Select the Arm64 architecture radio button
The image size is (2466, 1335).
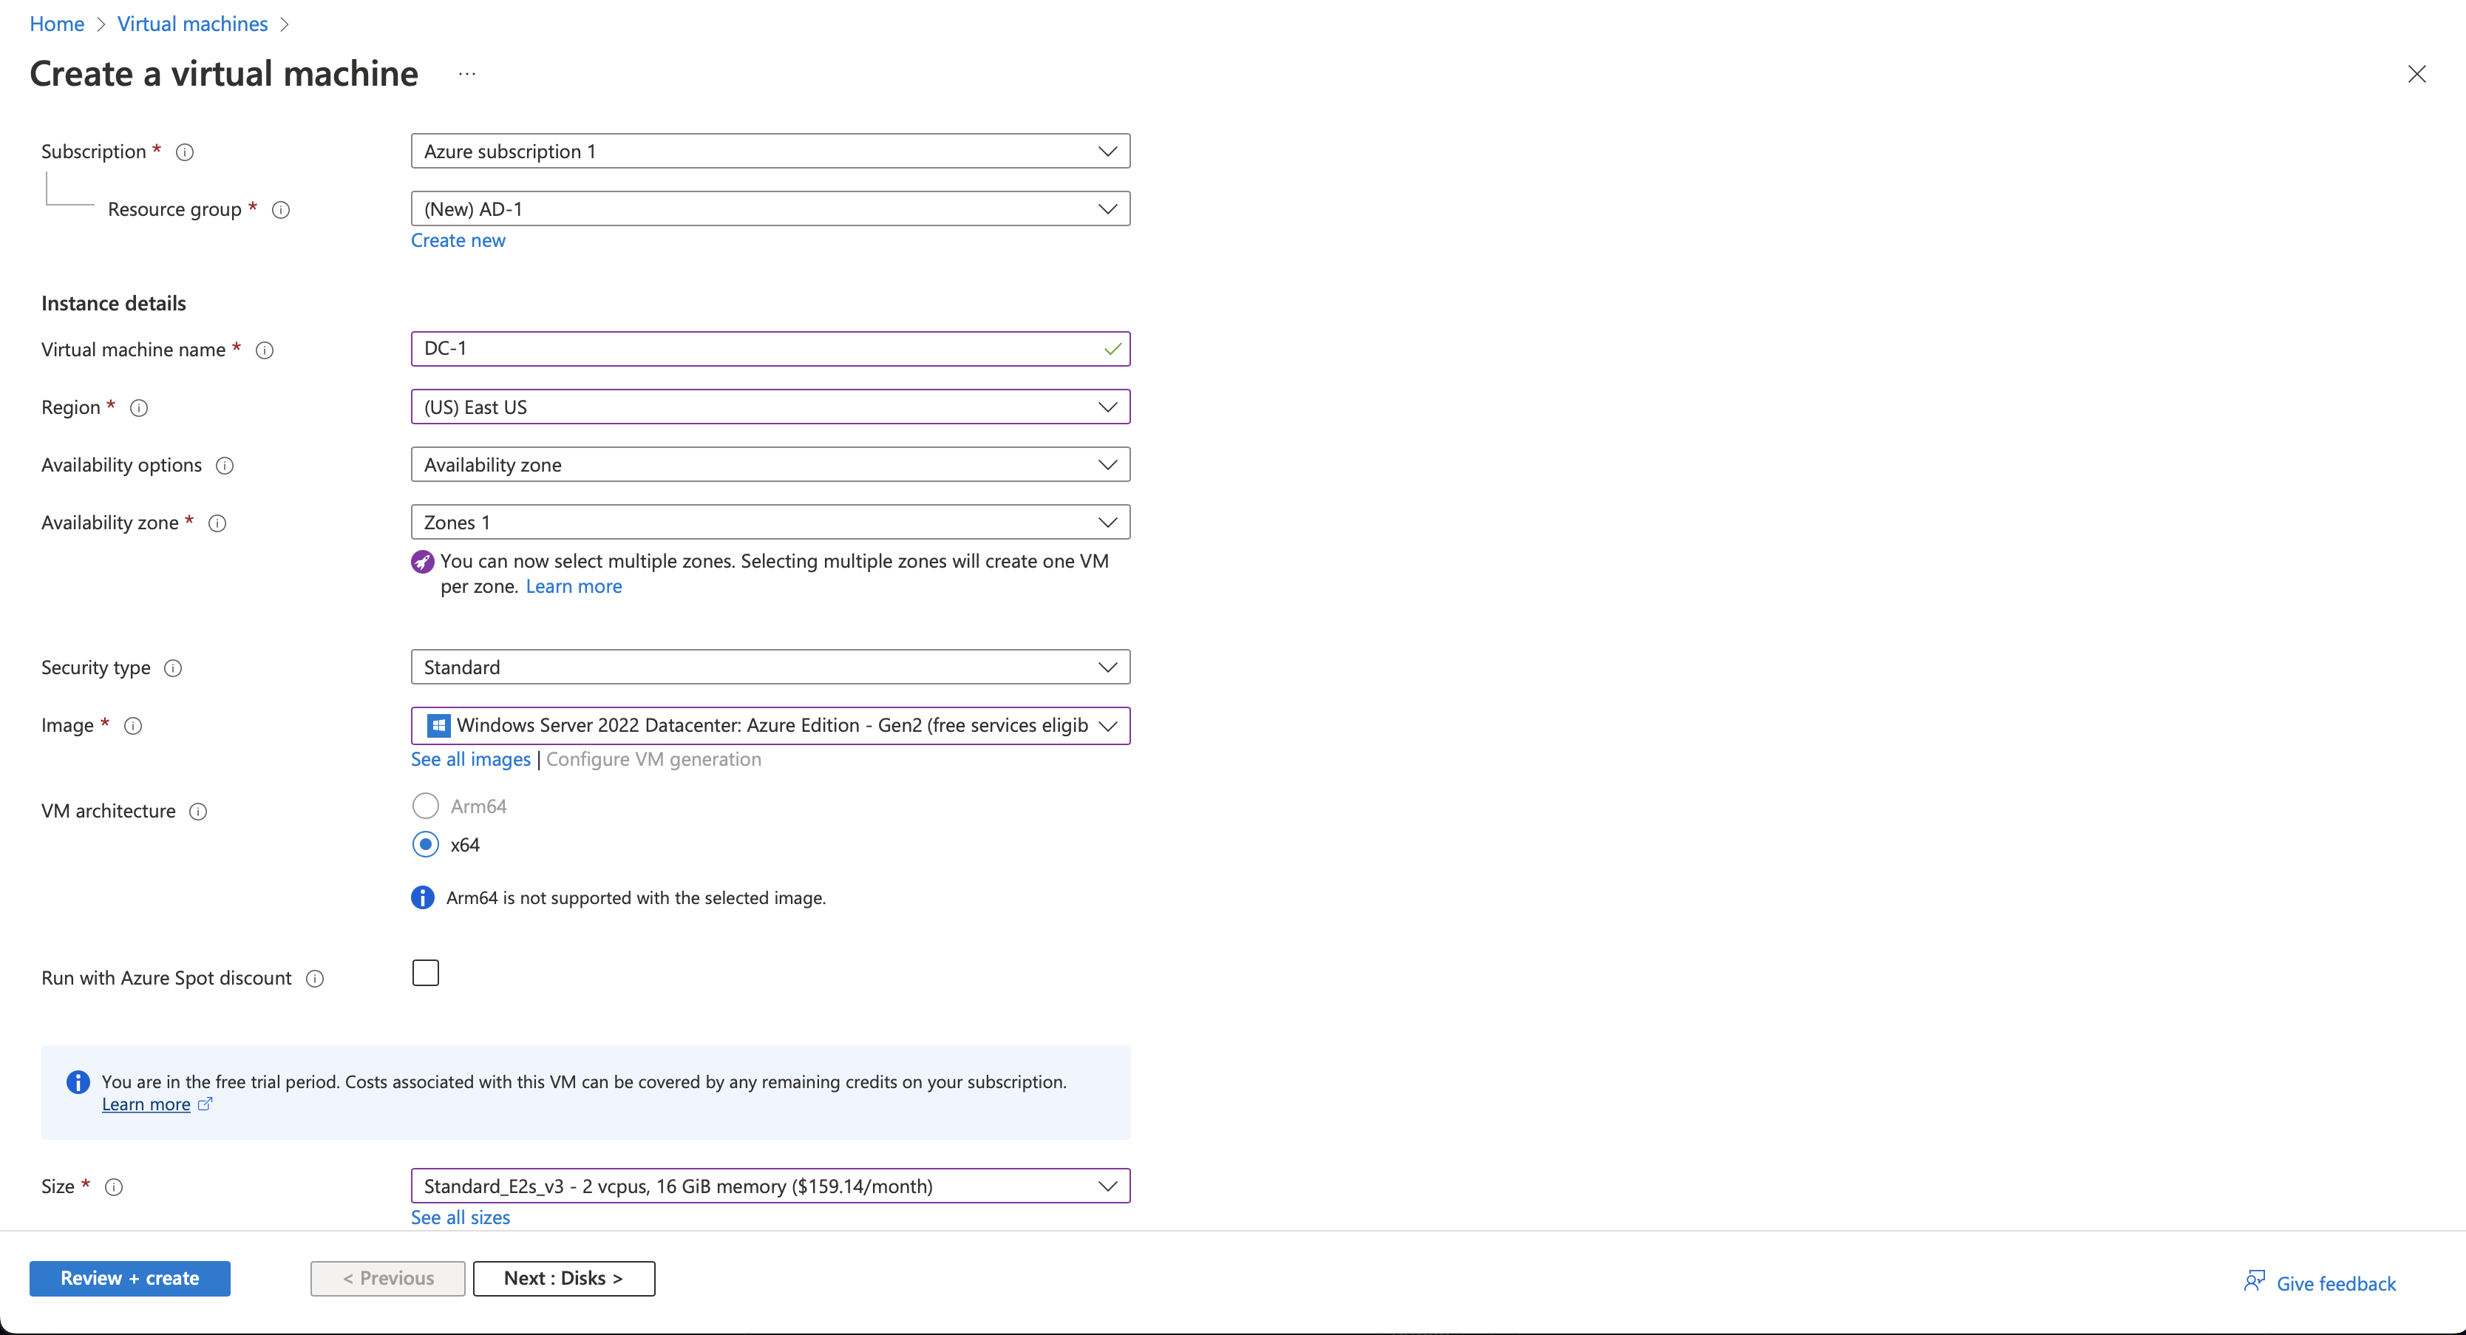[x=426, y=806]
